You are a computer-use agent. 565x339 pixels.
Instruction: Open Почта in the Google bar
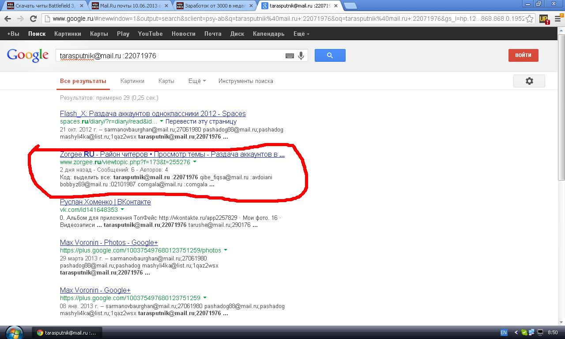(x=213, y=34)
